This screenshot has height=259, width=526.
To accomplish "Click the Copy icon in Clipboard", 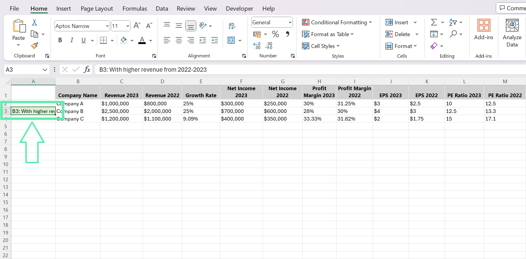I will (x=34, y=34).
